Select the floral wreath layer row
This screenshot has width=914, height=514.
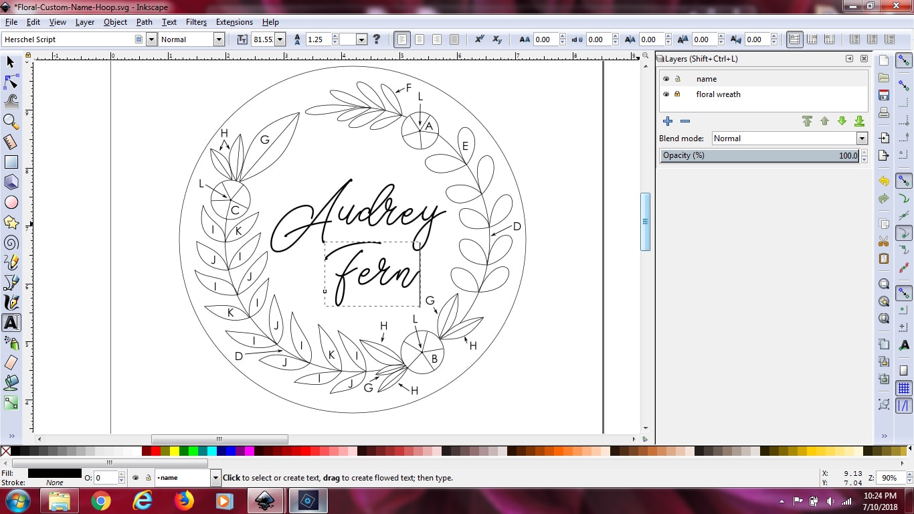coord(763,94)
